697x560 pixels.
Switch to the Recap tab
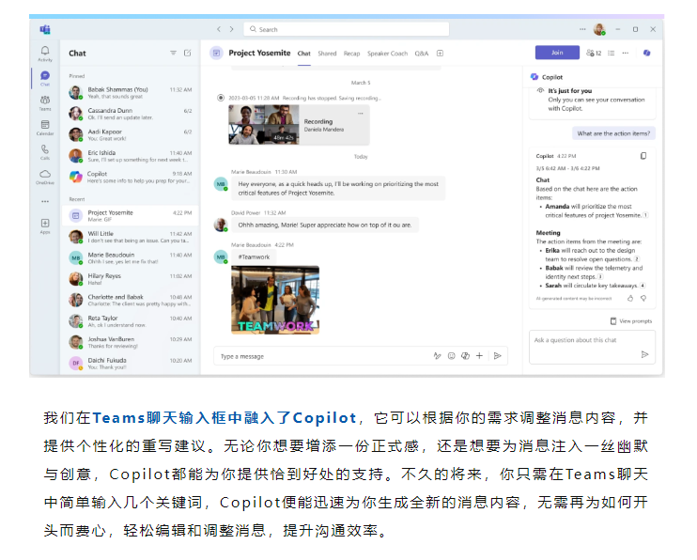click(x=351, y=54)
